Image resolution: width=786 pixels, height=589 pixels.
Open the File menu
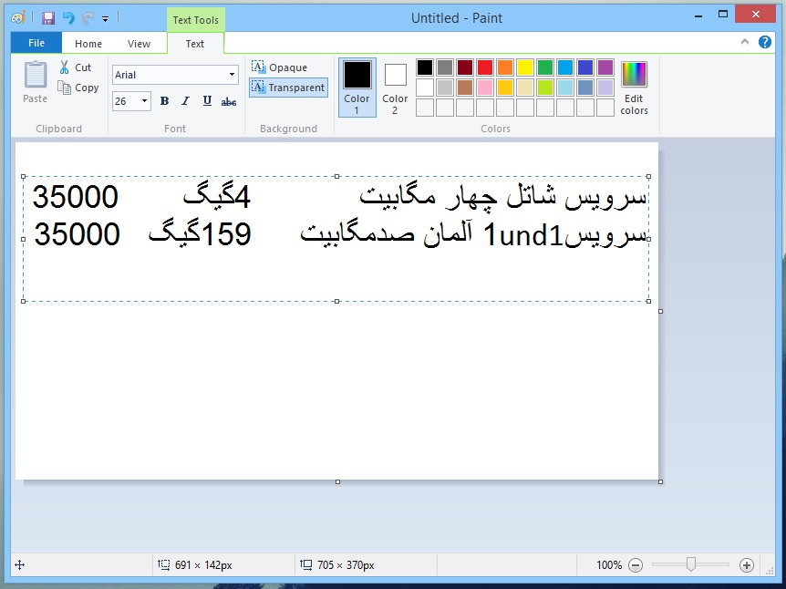click(36, 43)
